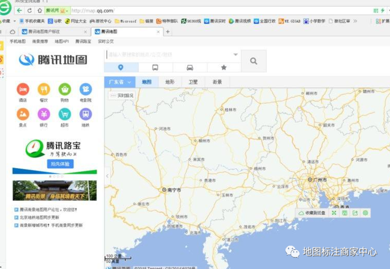Choose the 餐饮 dining category icon
Screen dimensions: 390x269
[x=44, y=89]
